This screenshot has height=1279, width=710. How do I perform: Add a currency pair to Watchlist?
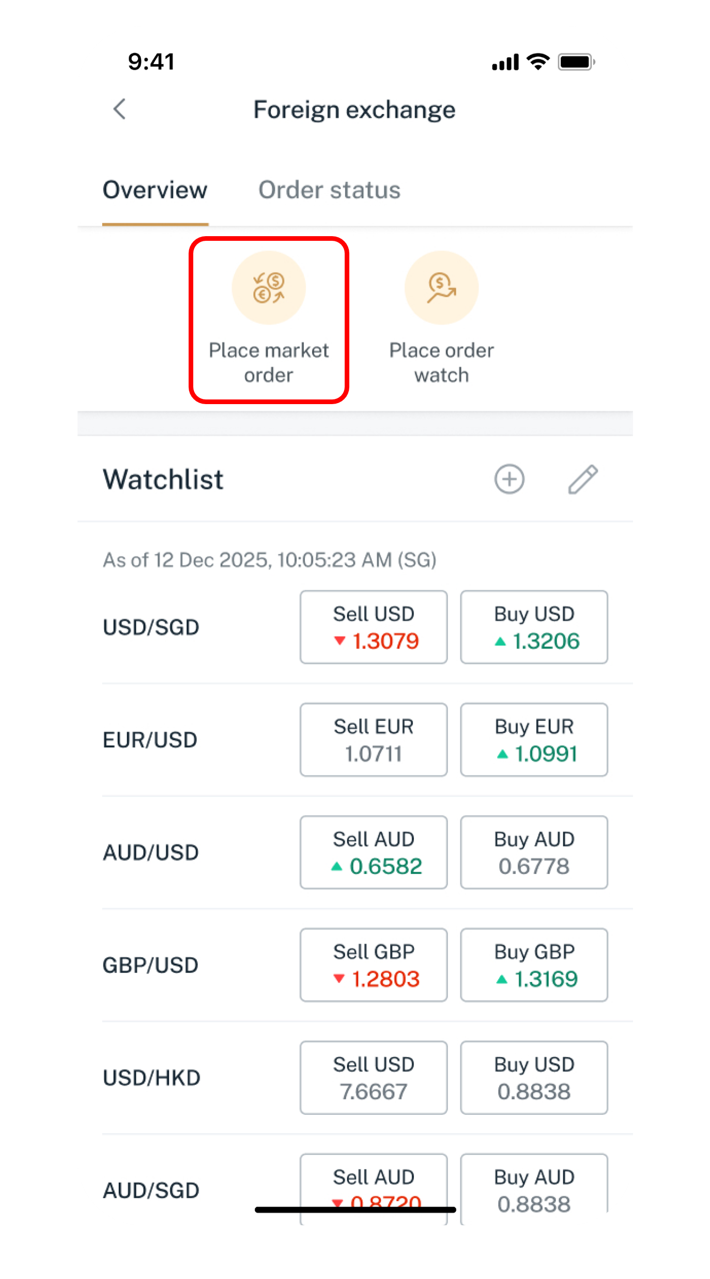pyautogui.click(x=510, y=479)
